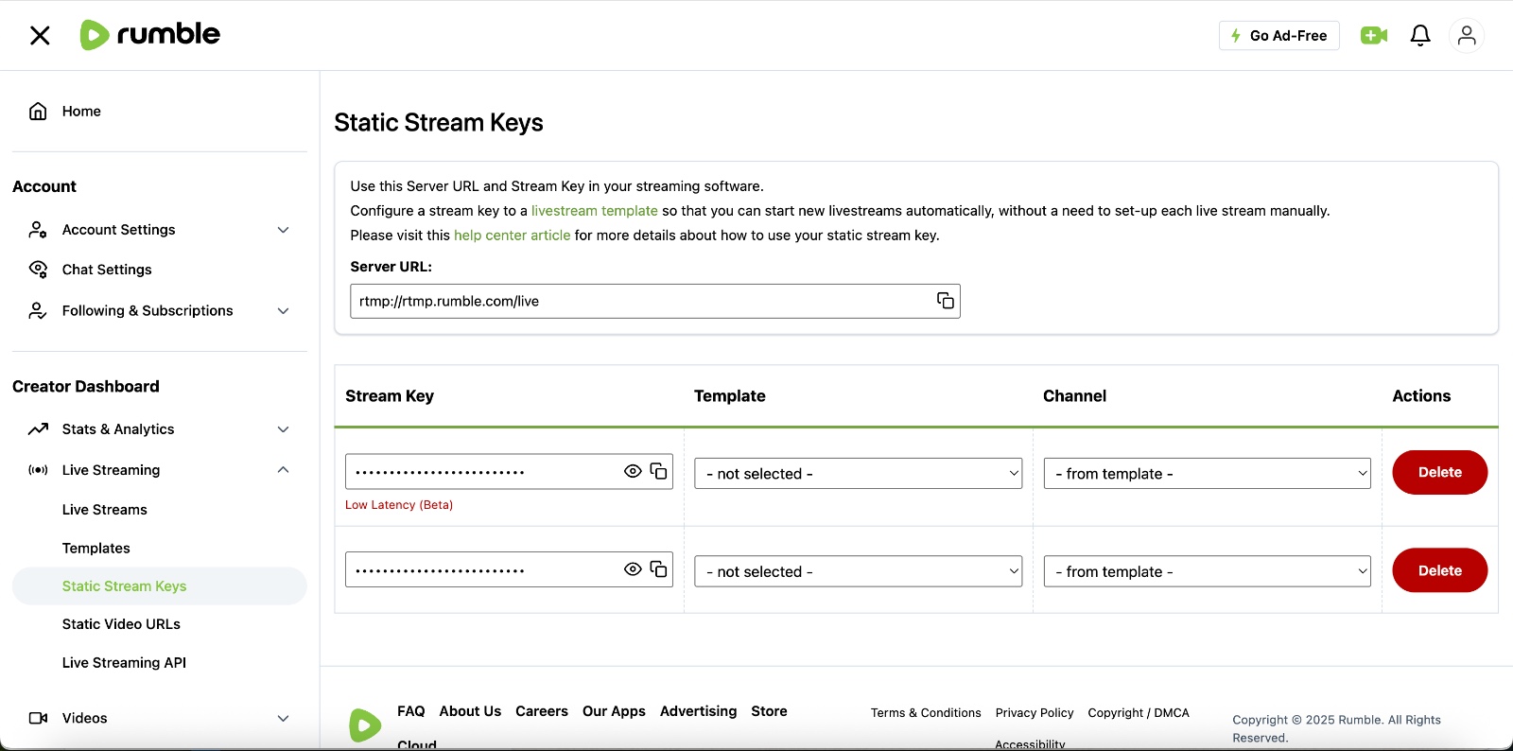This screenshot has height=751, width=1513.
Task: Click the green camera upload icon
Action: click(x=1373, y=36)
